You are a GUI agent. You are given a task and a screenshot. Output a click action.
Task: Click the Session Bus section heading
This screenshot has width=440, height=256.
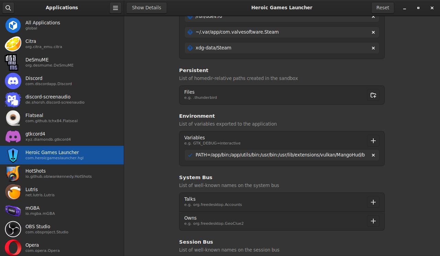pyautogui.click(x=196, y=242)
